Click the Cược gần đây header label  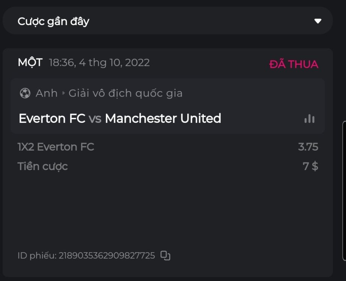tap(53, 21)
